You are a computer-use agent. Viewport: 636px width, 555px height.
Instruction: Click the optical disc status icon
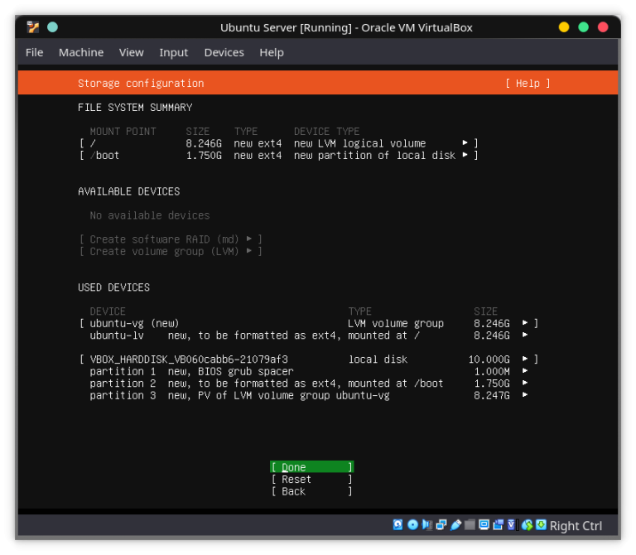[412, 525]
